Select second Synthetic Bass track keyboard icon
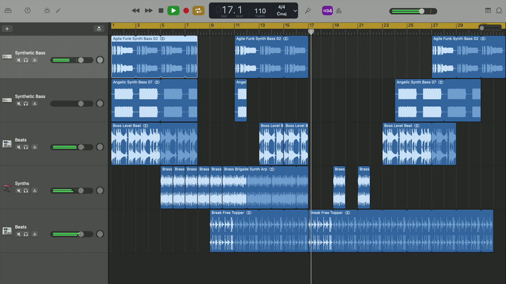This screenshot has height=284, width=506. point(7,100)
